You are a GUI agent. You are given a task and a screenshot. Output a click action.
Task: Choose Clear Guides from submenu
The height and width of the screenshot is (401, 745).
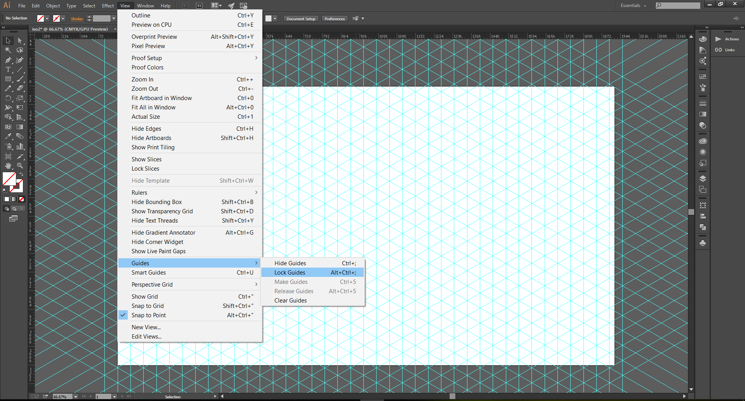click(313, 301)
